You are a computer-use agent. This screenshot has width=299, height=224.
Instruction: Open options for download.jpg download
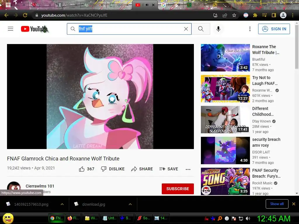point(130,204)
